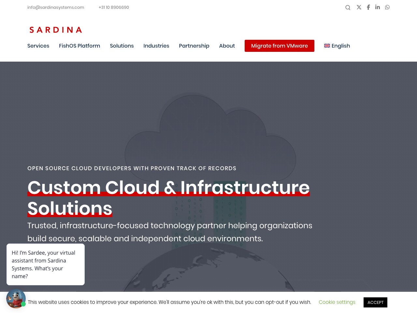Open the LinkedIn social icon
417x313 pixels.
377,7
